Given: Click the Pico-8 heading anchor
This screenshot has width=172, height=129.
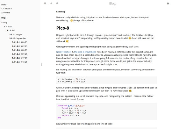Looking at the screenshot, I should [x=63, y=28].
